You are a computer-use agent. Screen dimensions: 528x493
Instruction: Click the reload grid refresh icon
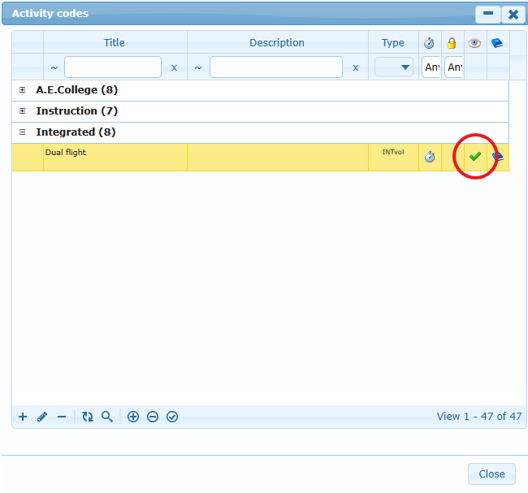click(88, 417)
